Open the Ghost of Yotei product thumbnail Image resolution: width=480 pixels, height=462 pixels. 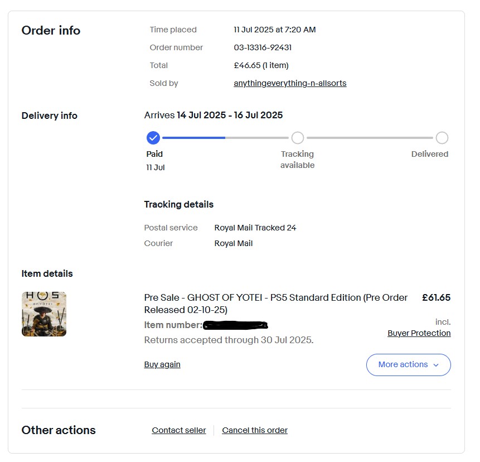pyautogui.click(x=44, y=314)
